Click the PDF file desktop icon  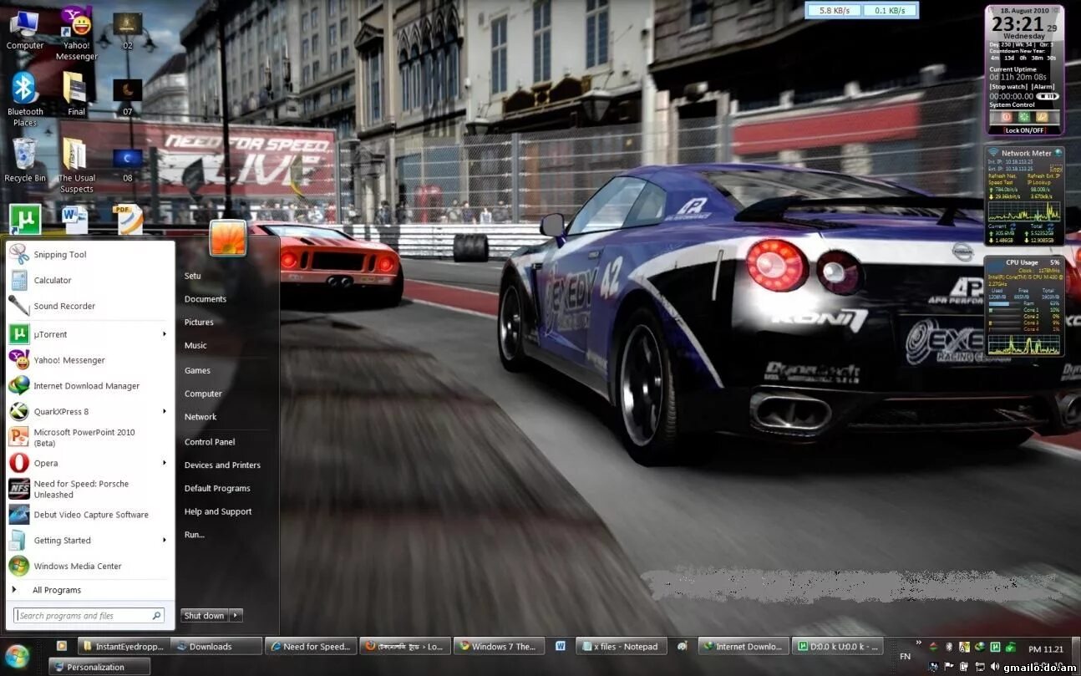tap(128, 219)
